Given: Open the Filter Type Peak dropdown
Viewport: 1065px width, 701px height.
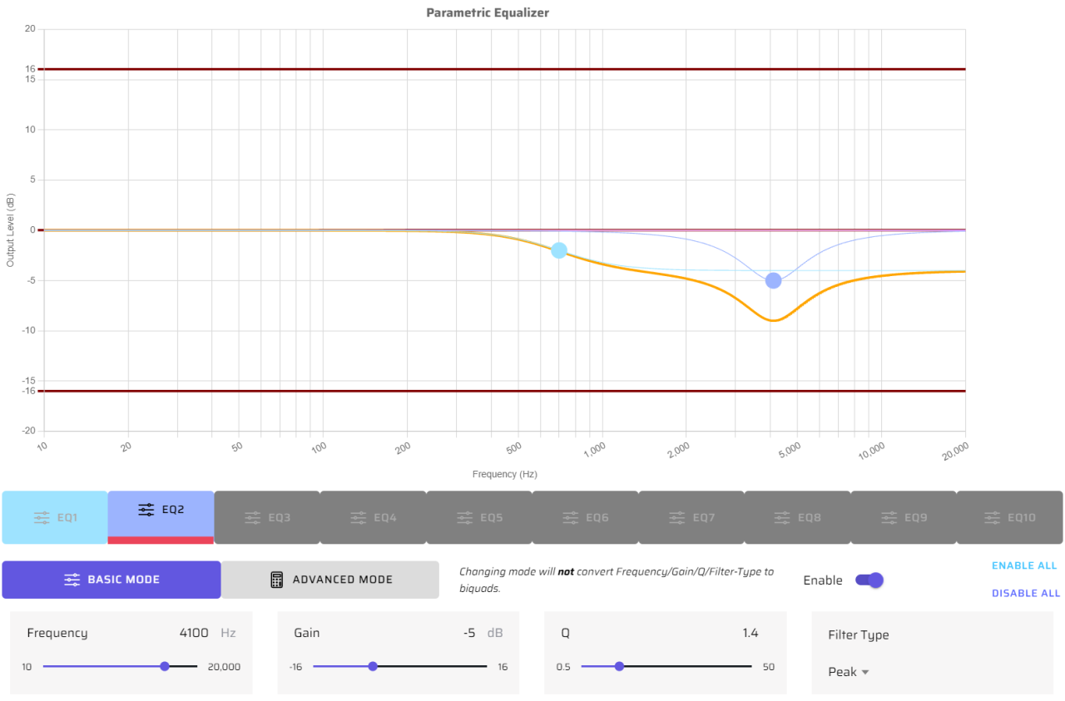Looking at the screenshot, I should 849,672.
